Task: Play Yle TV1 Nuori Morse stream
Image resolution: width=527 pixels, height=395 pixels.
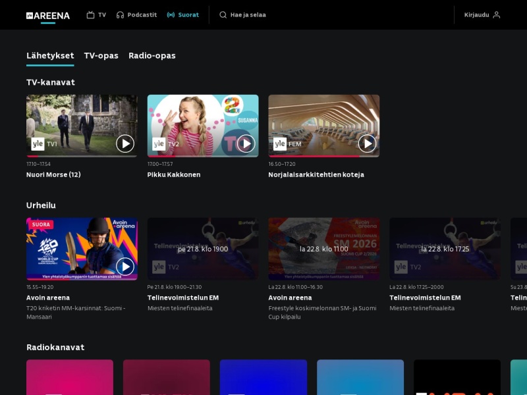Action: (125, 144)
